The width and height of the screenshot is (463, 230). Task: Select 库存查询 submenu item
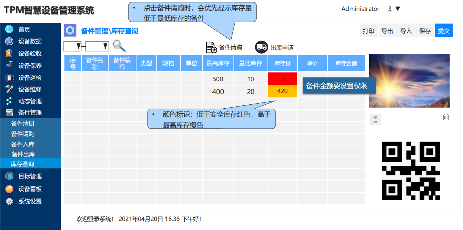tap(23, 164)
